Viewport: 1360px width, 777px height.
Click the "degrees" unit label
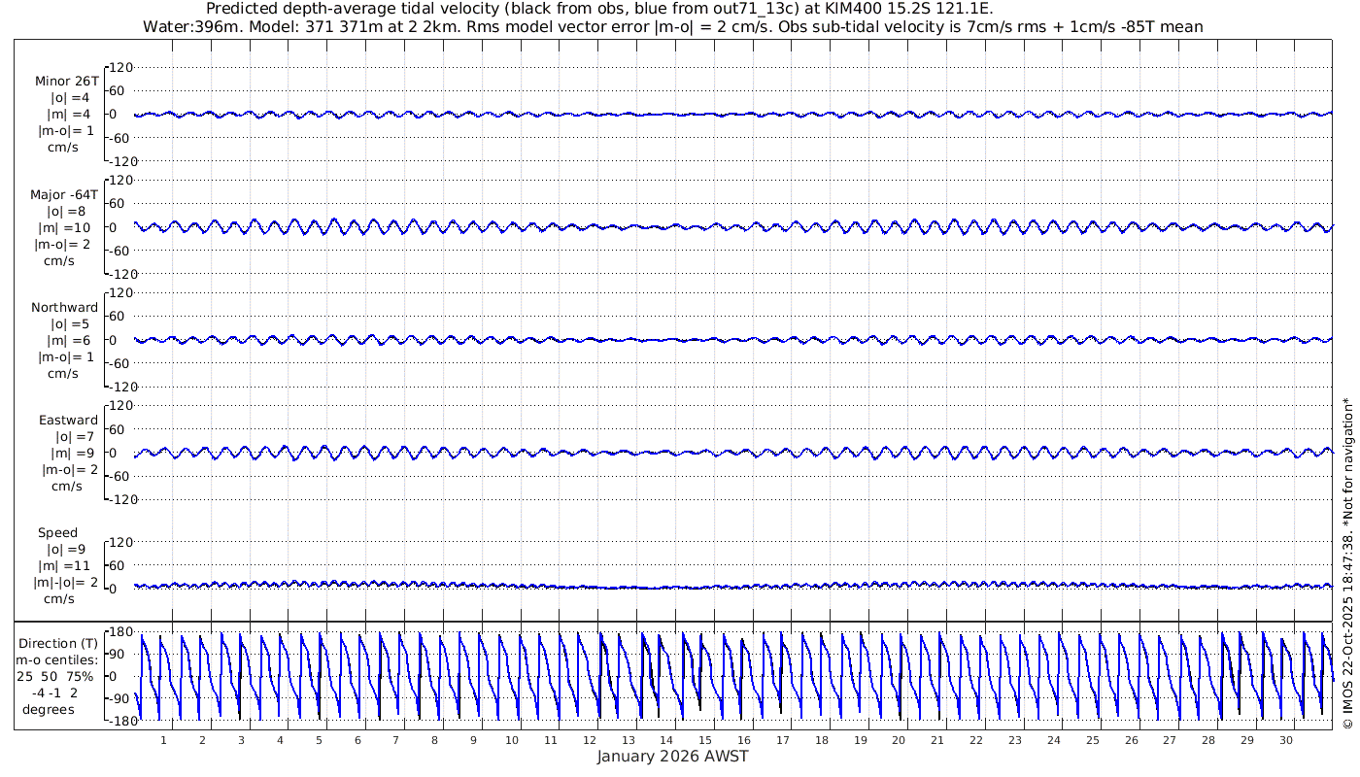tap(49, 710)
